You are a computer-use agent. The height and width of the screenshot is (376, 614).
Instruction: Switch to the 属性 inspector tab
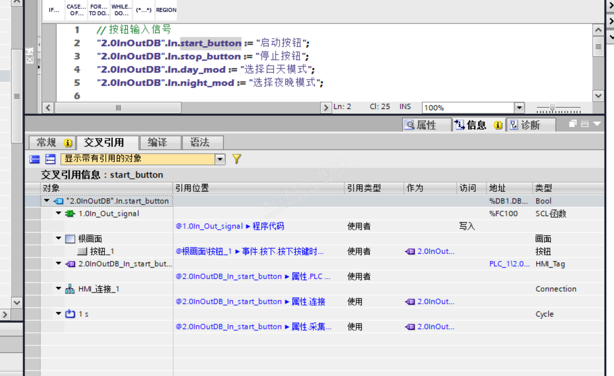point(426,125)
